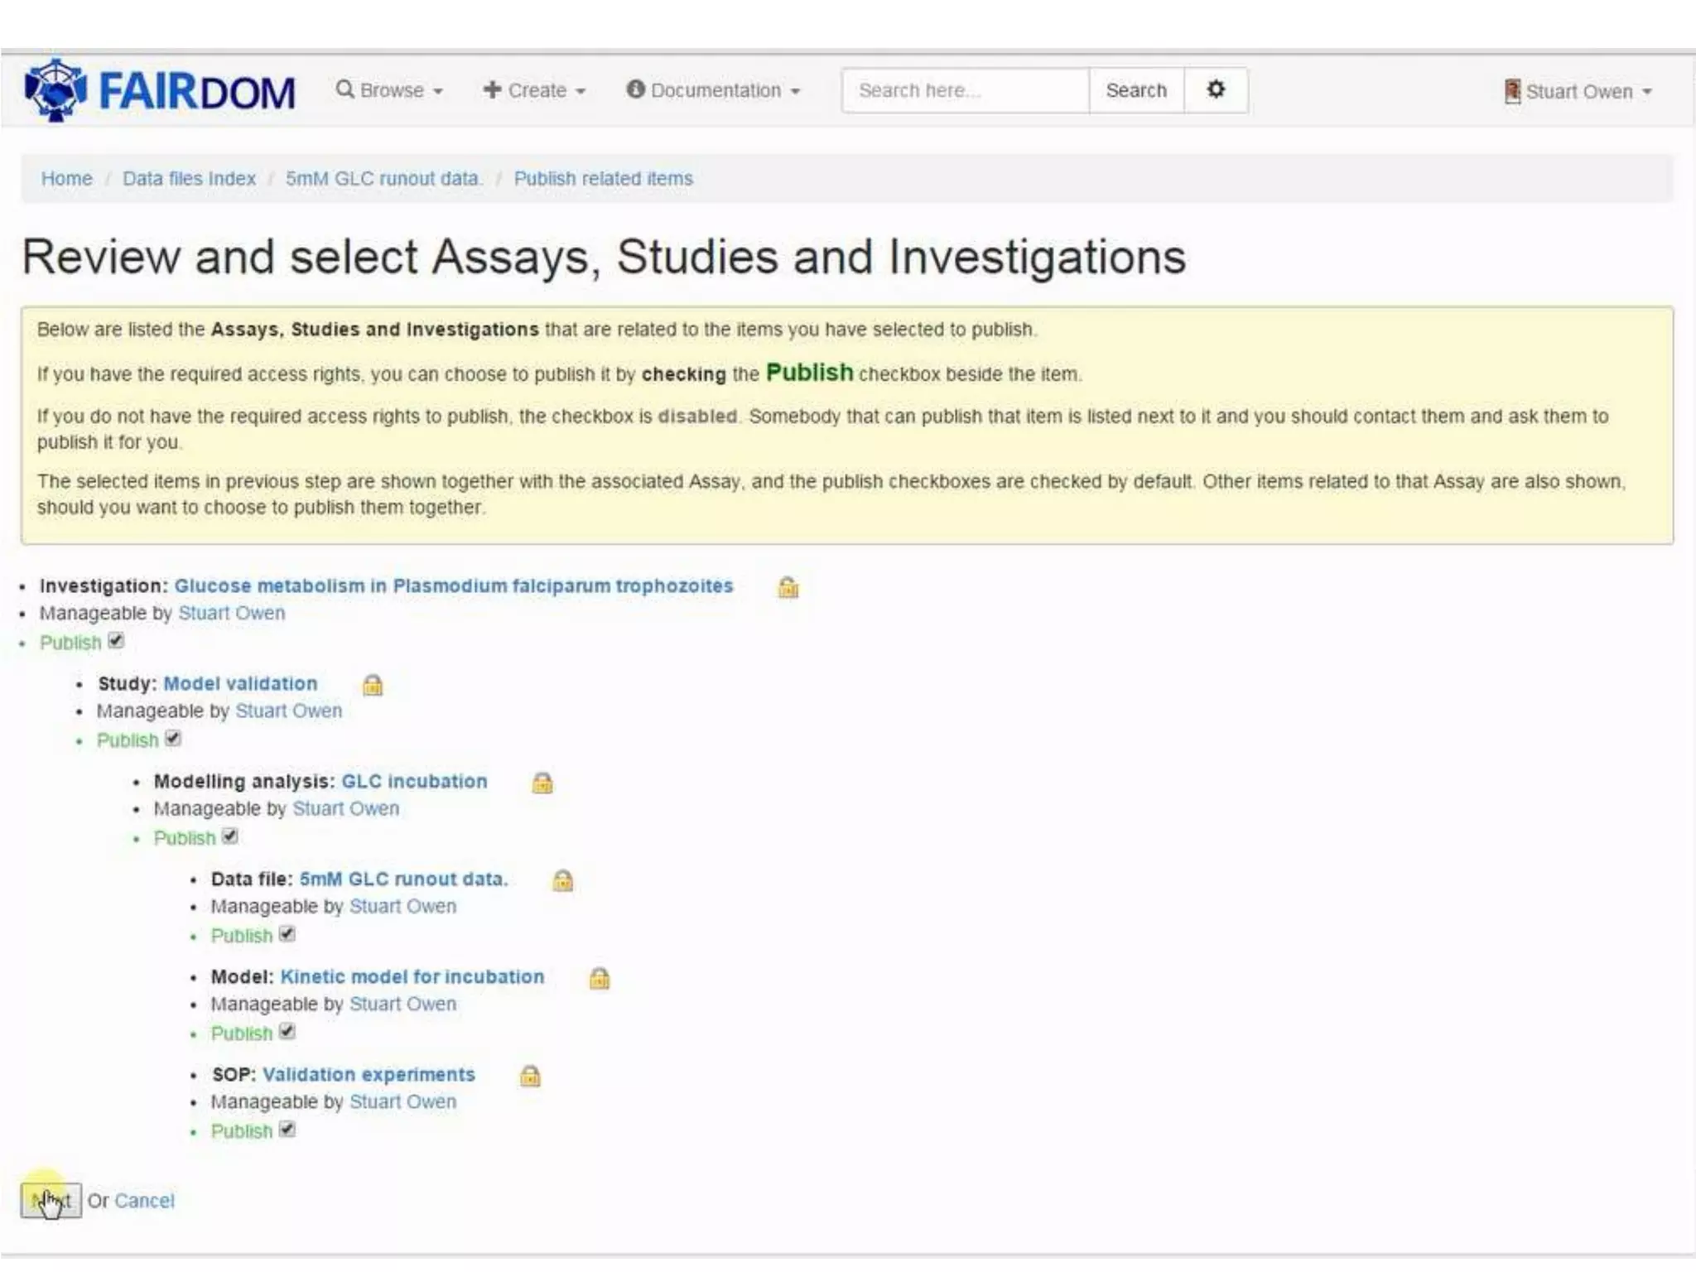Uncheck Publish for Model validation study
Viewport: 1696px width, 1272px height.
[173, 739]
